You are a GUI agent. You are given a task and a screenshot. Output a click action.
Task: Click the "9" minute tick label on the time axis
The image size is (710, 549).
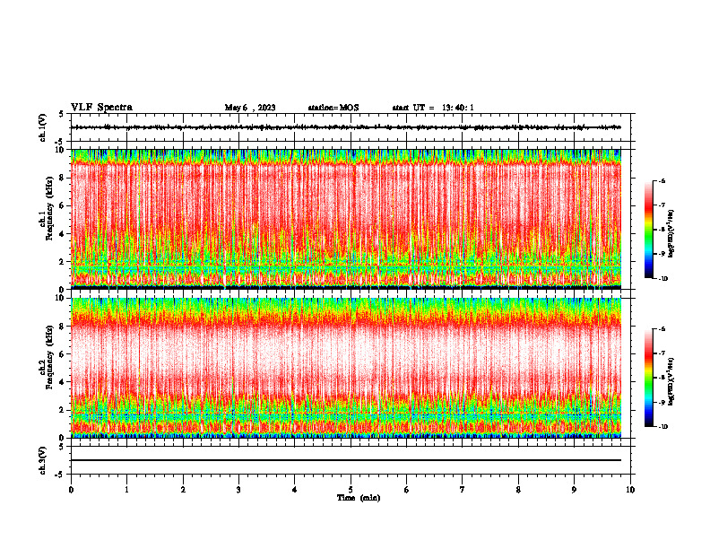click(574, 490)
